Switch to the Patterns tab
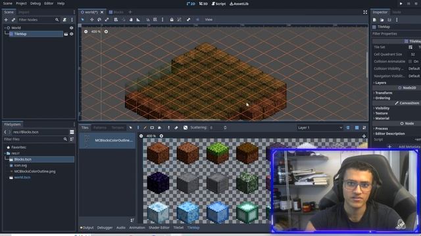 click(100, 128)
